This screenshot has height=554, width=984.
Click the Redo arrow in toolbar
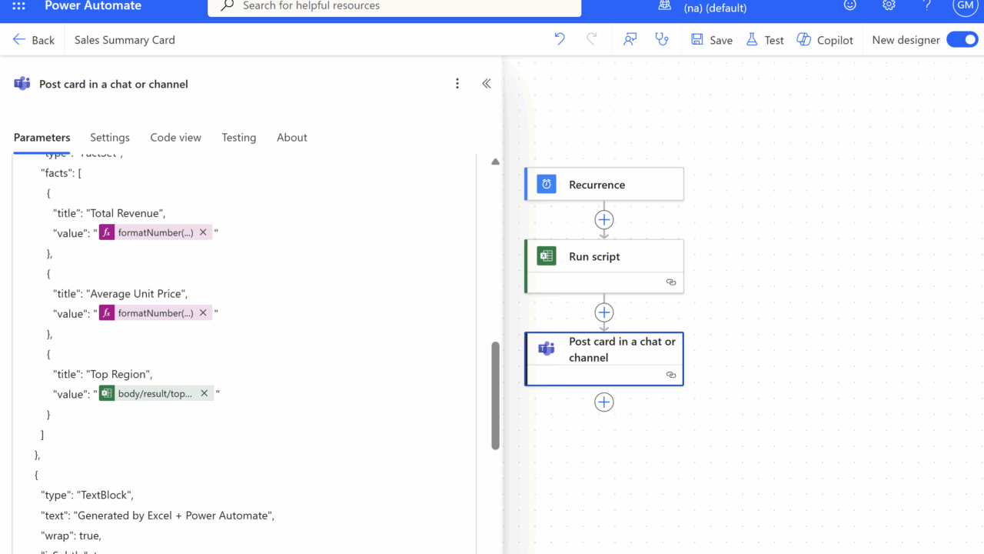pos(592,39)
